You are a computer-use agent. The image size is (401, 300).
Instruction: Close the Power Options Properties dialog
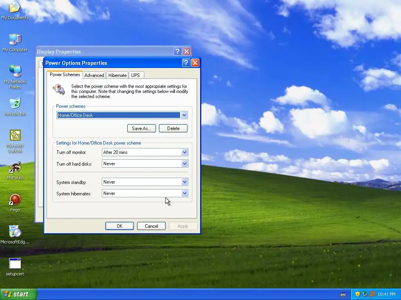click(x=195, y=63)
